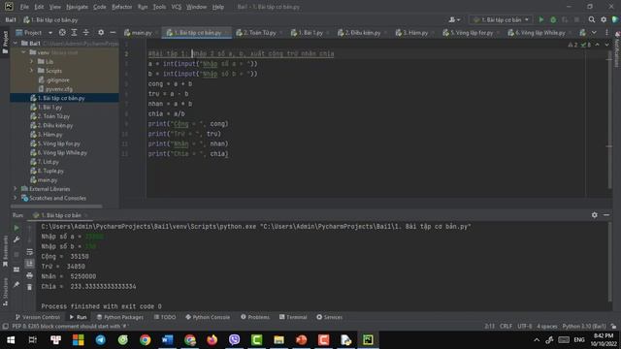Select pyvenv.cfg file in tree
This screenshot has width=621, height=349.
[55, 89]
